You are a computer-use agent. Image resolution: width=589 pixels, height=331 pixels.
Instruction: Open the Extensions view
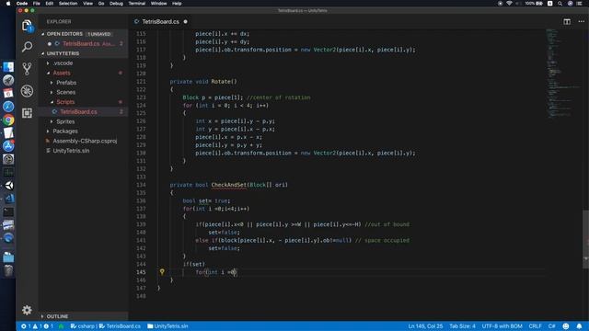pos(27,112)
